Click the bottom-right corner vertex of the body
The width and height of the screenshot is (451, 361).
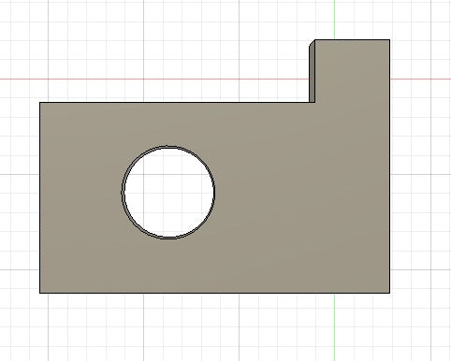(x=389, y=293)
